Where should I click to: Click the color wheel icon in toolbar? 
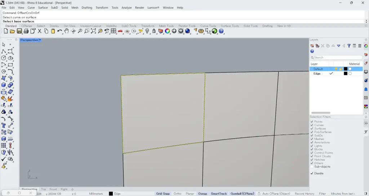pos(167,31)
